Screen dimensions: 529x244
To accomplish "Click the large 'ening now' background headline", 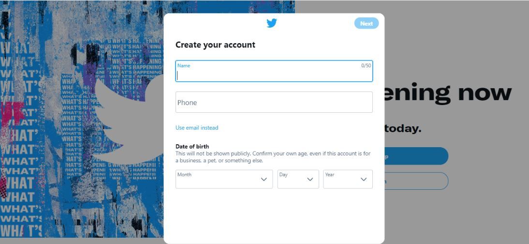I will [x=448, y=92].
